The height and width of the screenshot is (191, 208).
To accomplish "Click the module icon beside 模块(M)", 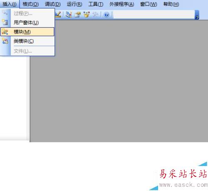I will (5, 32).
